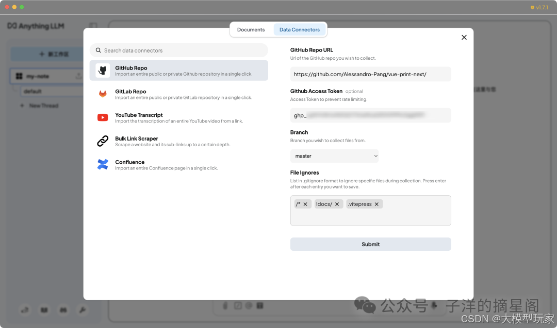Screen dimensions: 557x328
Task: Select the YouTube Transcript connector
Action: (178, 117)
